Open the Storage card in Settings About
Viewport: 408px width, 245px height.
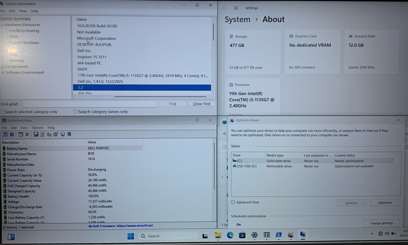click(x=253, y=52)
